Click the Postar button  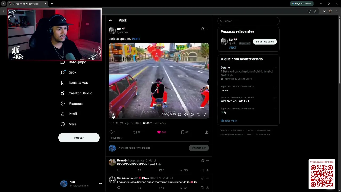pos(79,138)
